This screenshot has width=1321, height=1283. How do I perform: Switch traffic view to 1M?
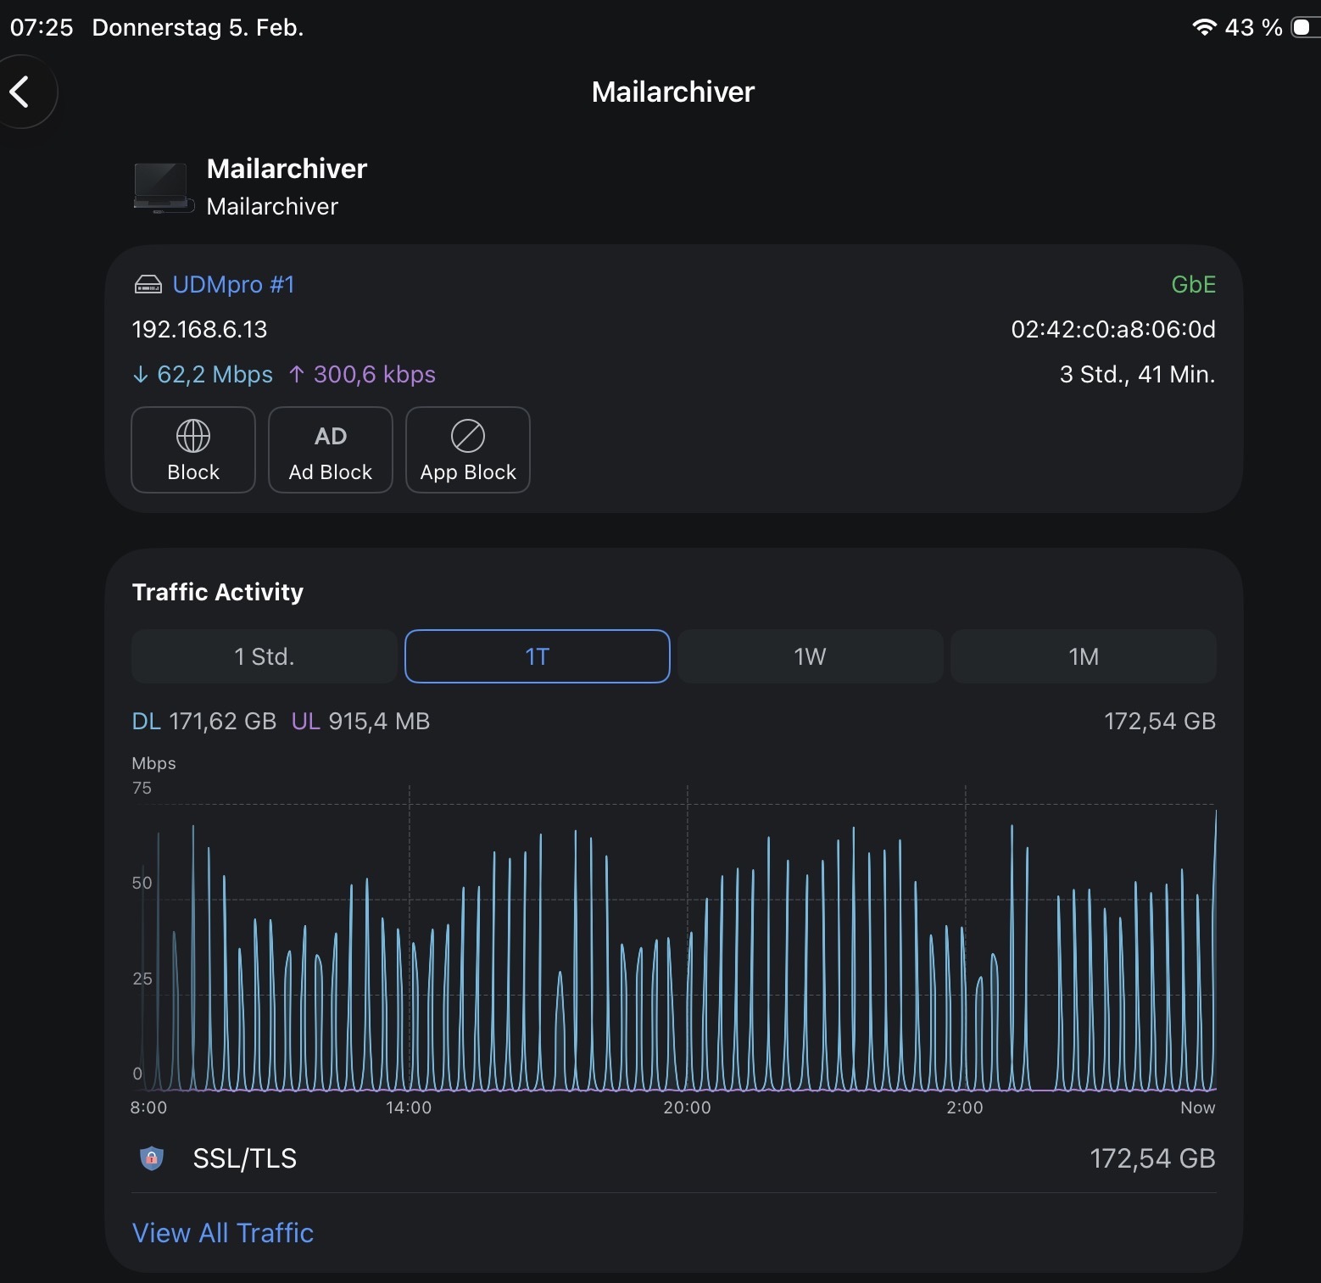pos(1083,656)
